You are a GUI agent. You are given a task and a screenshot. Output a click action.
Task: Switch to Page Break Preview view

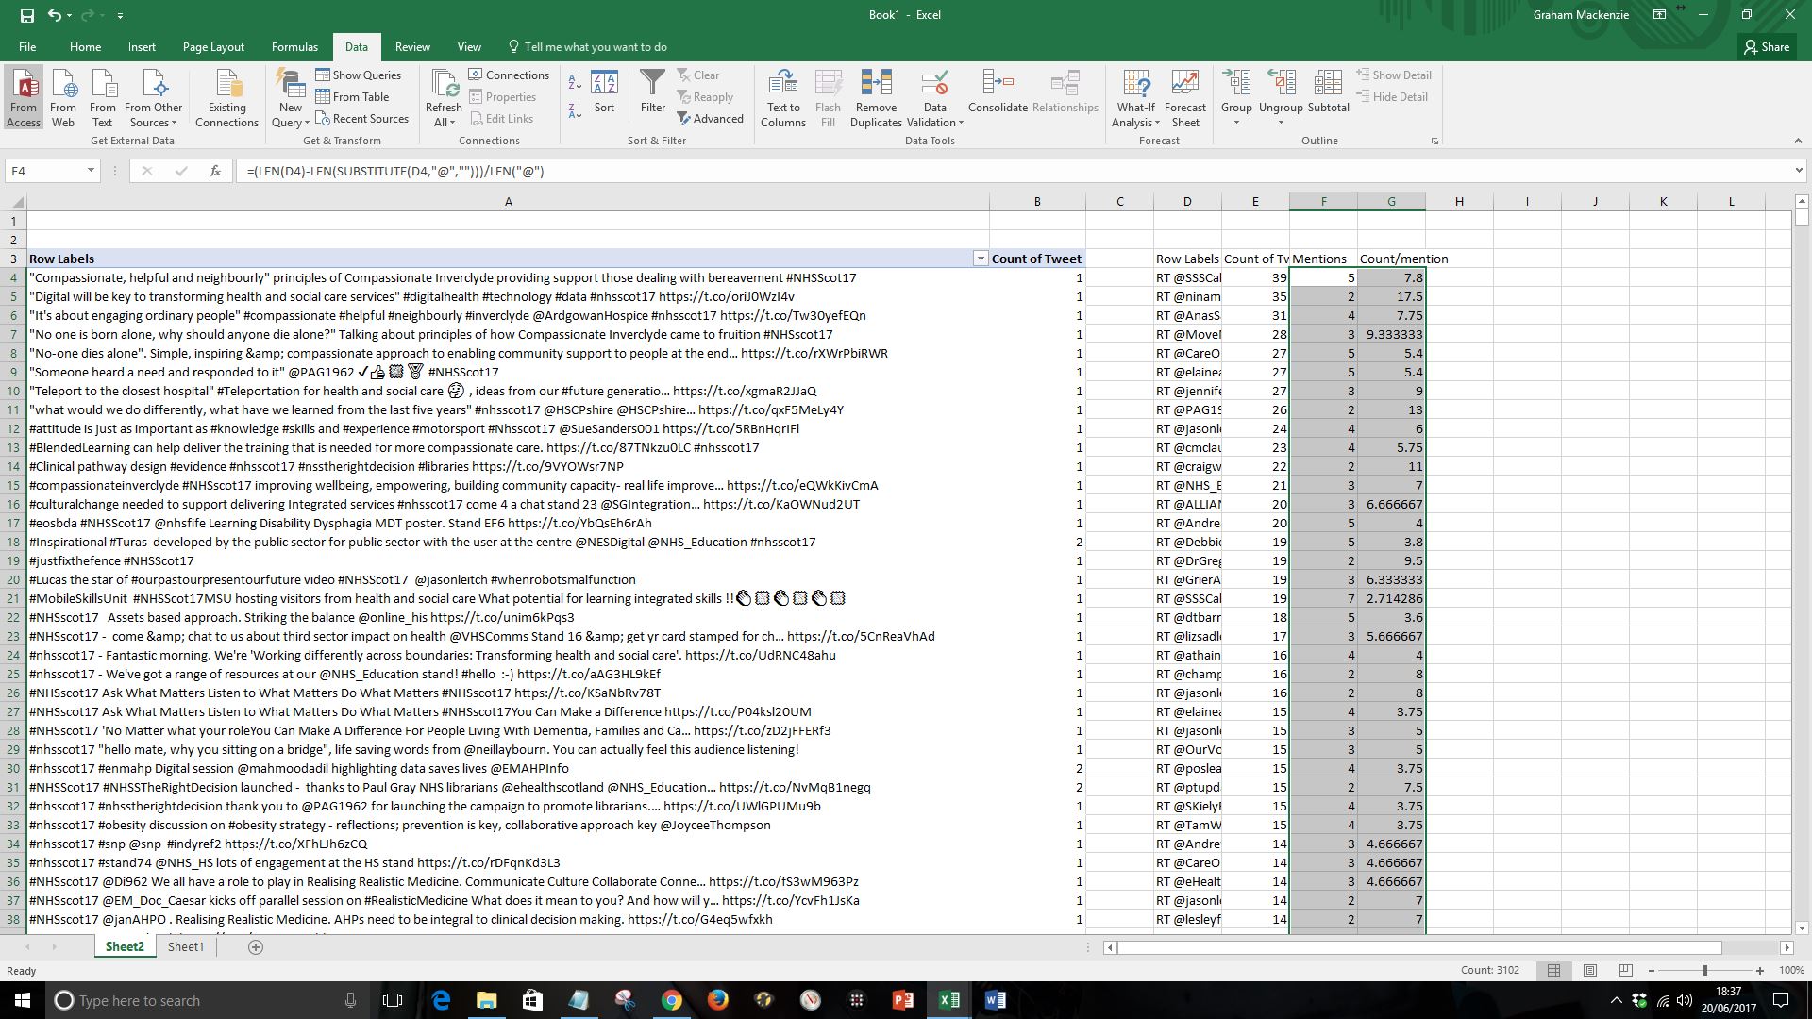(1625, 970)
